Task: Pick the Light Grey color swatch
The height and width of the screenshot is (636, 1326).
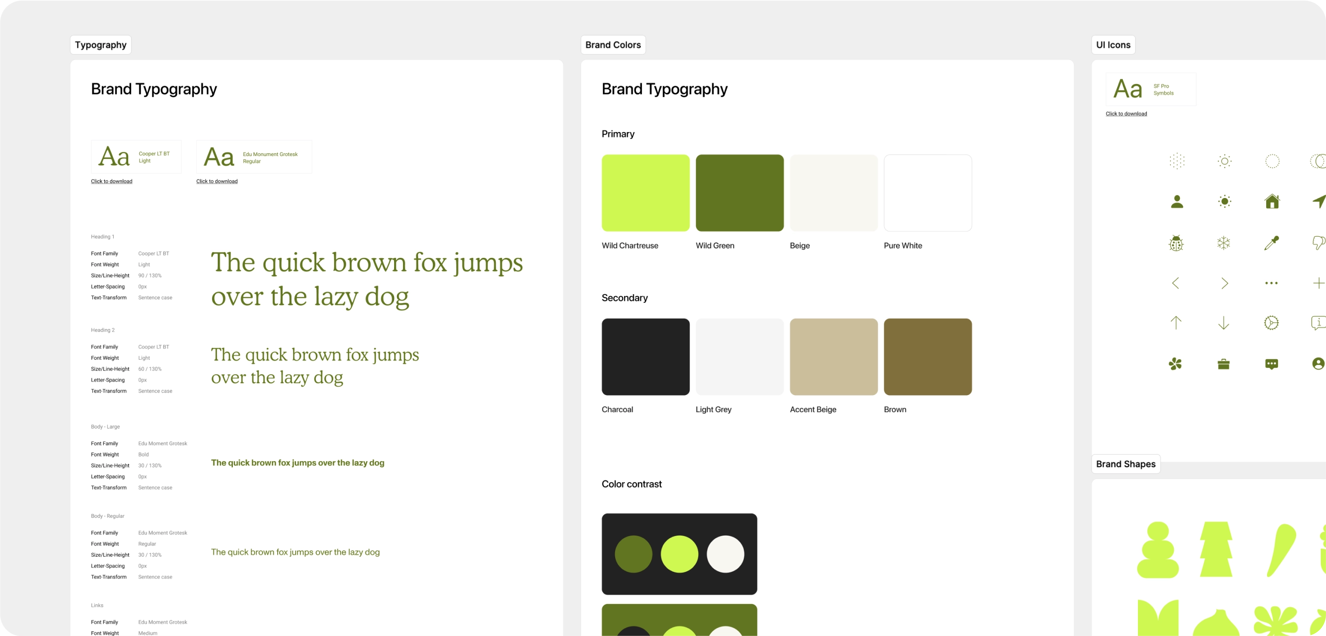Action: (x=740, y=357)
